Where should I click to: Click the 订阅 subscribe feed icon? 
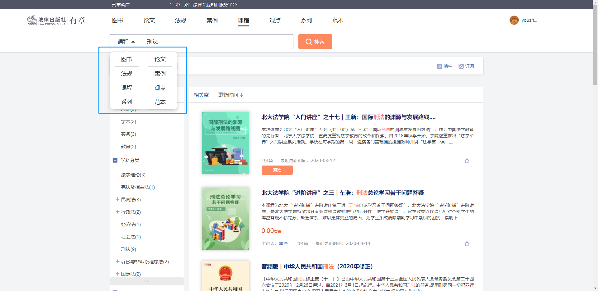(461, 66)
